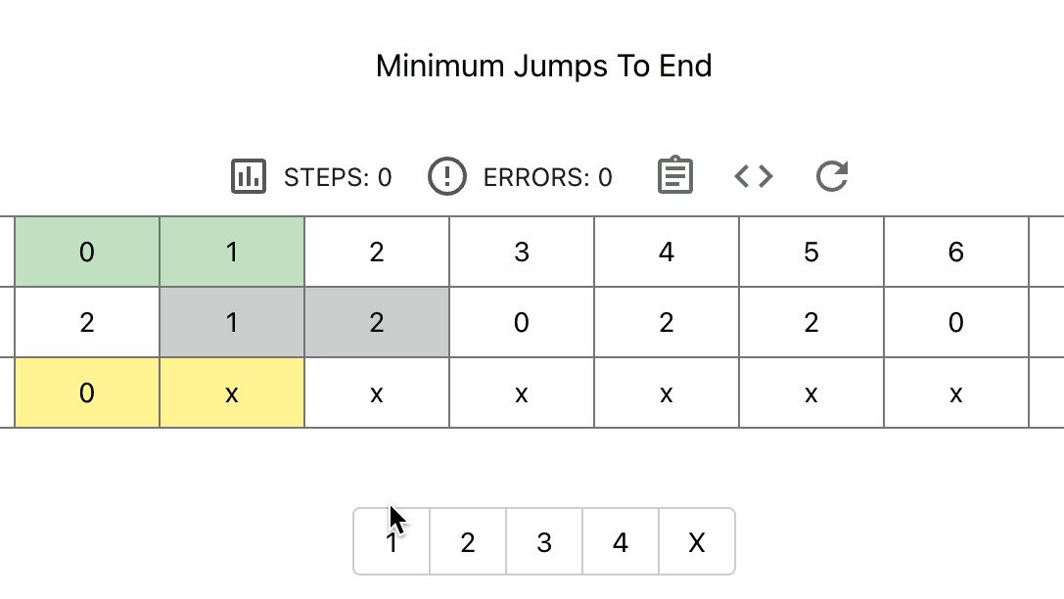Click the gray jump value cell 1
The height and width of the screenshot is (599, 1064).
pyautogui.click(x=232, y=323)
